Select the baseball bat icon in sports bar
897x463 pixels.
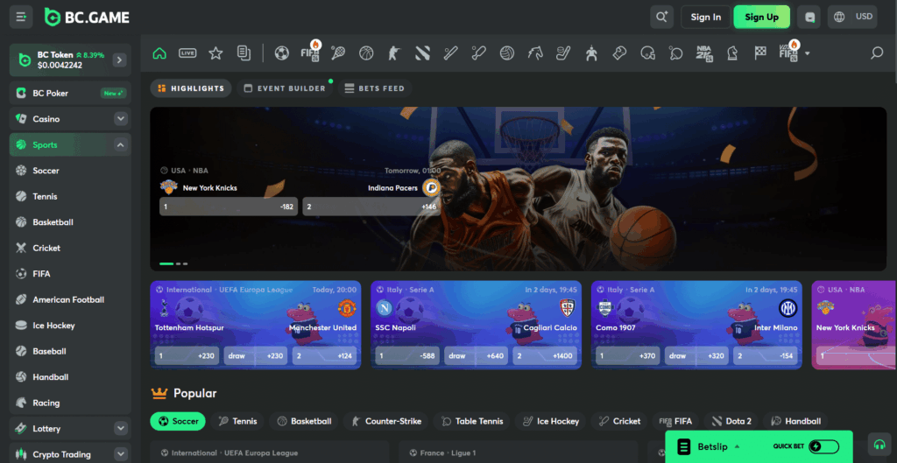pos(450,53)
